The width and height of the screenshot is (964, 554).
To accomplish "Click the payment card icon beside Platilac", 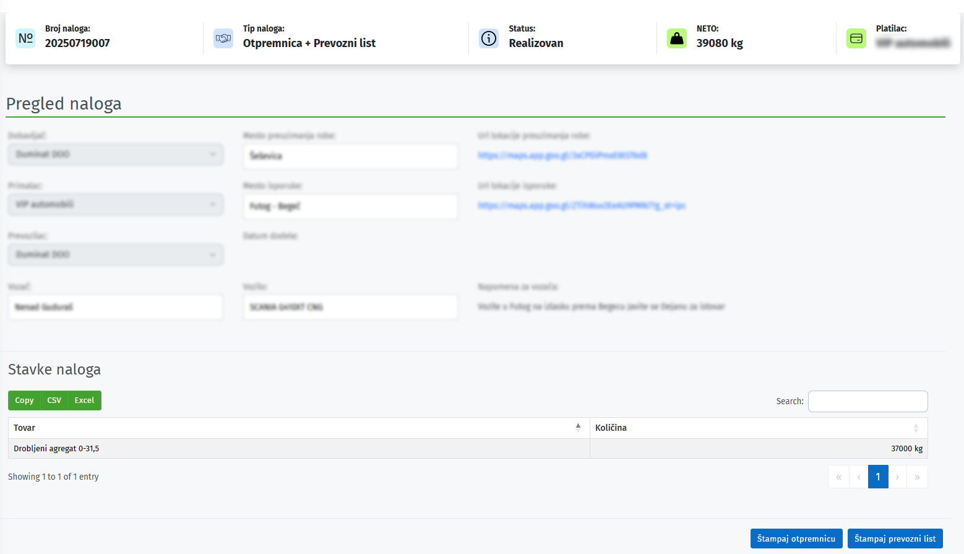I will pyautogui.click(x=856, y=38).
